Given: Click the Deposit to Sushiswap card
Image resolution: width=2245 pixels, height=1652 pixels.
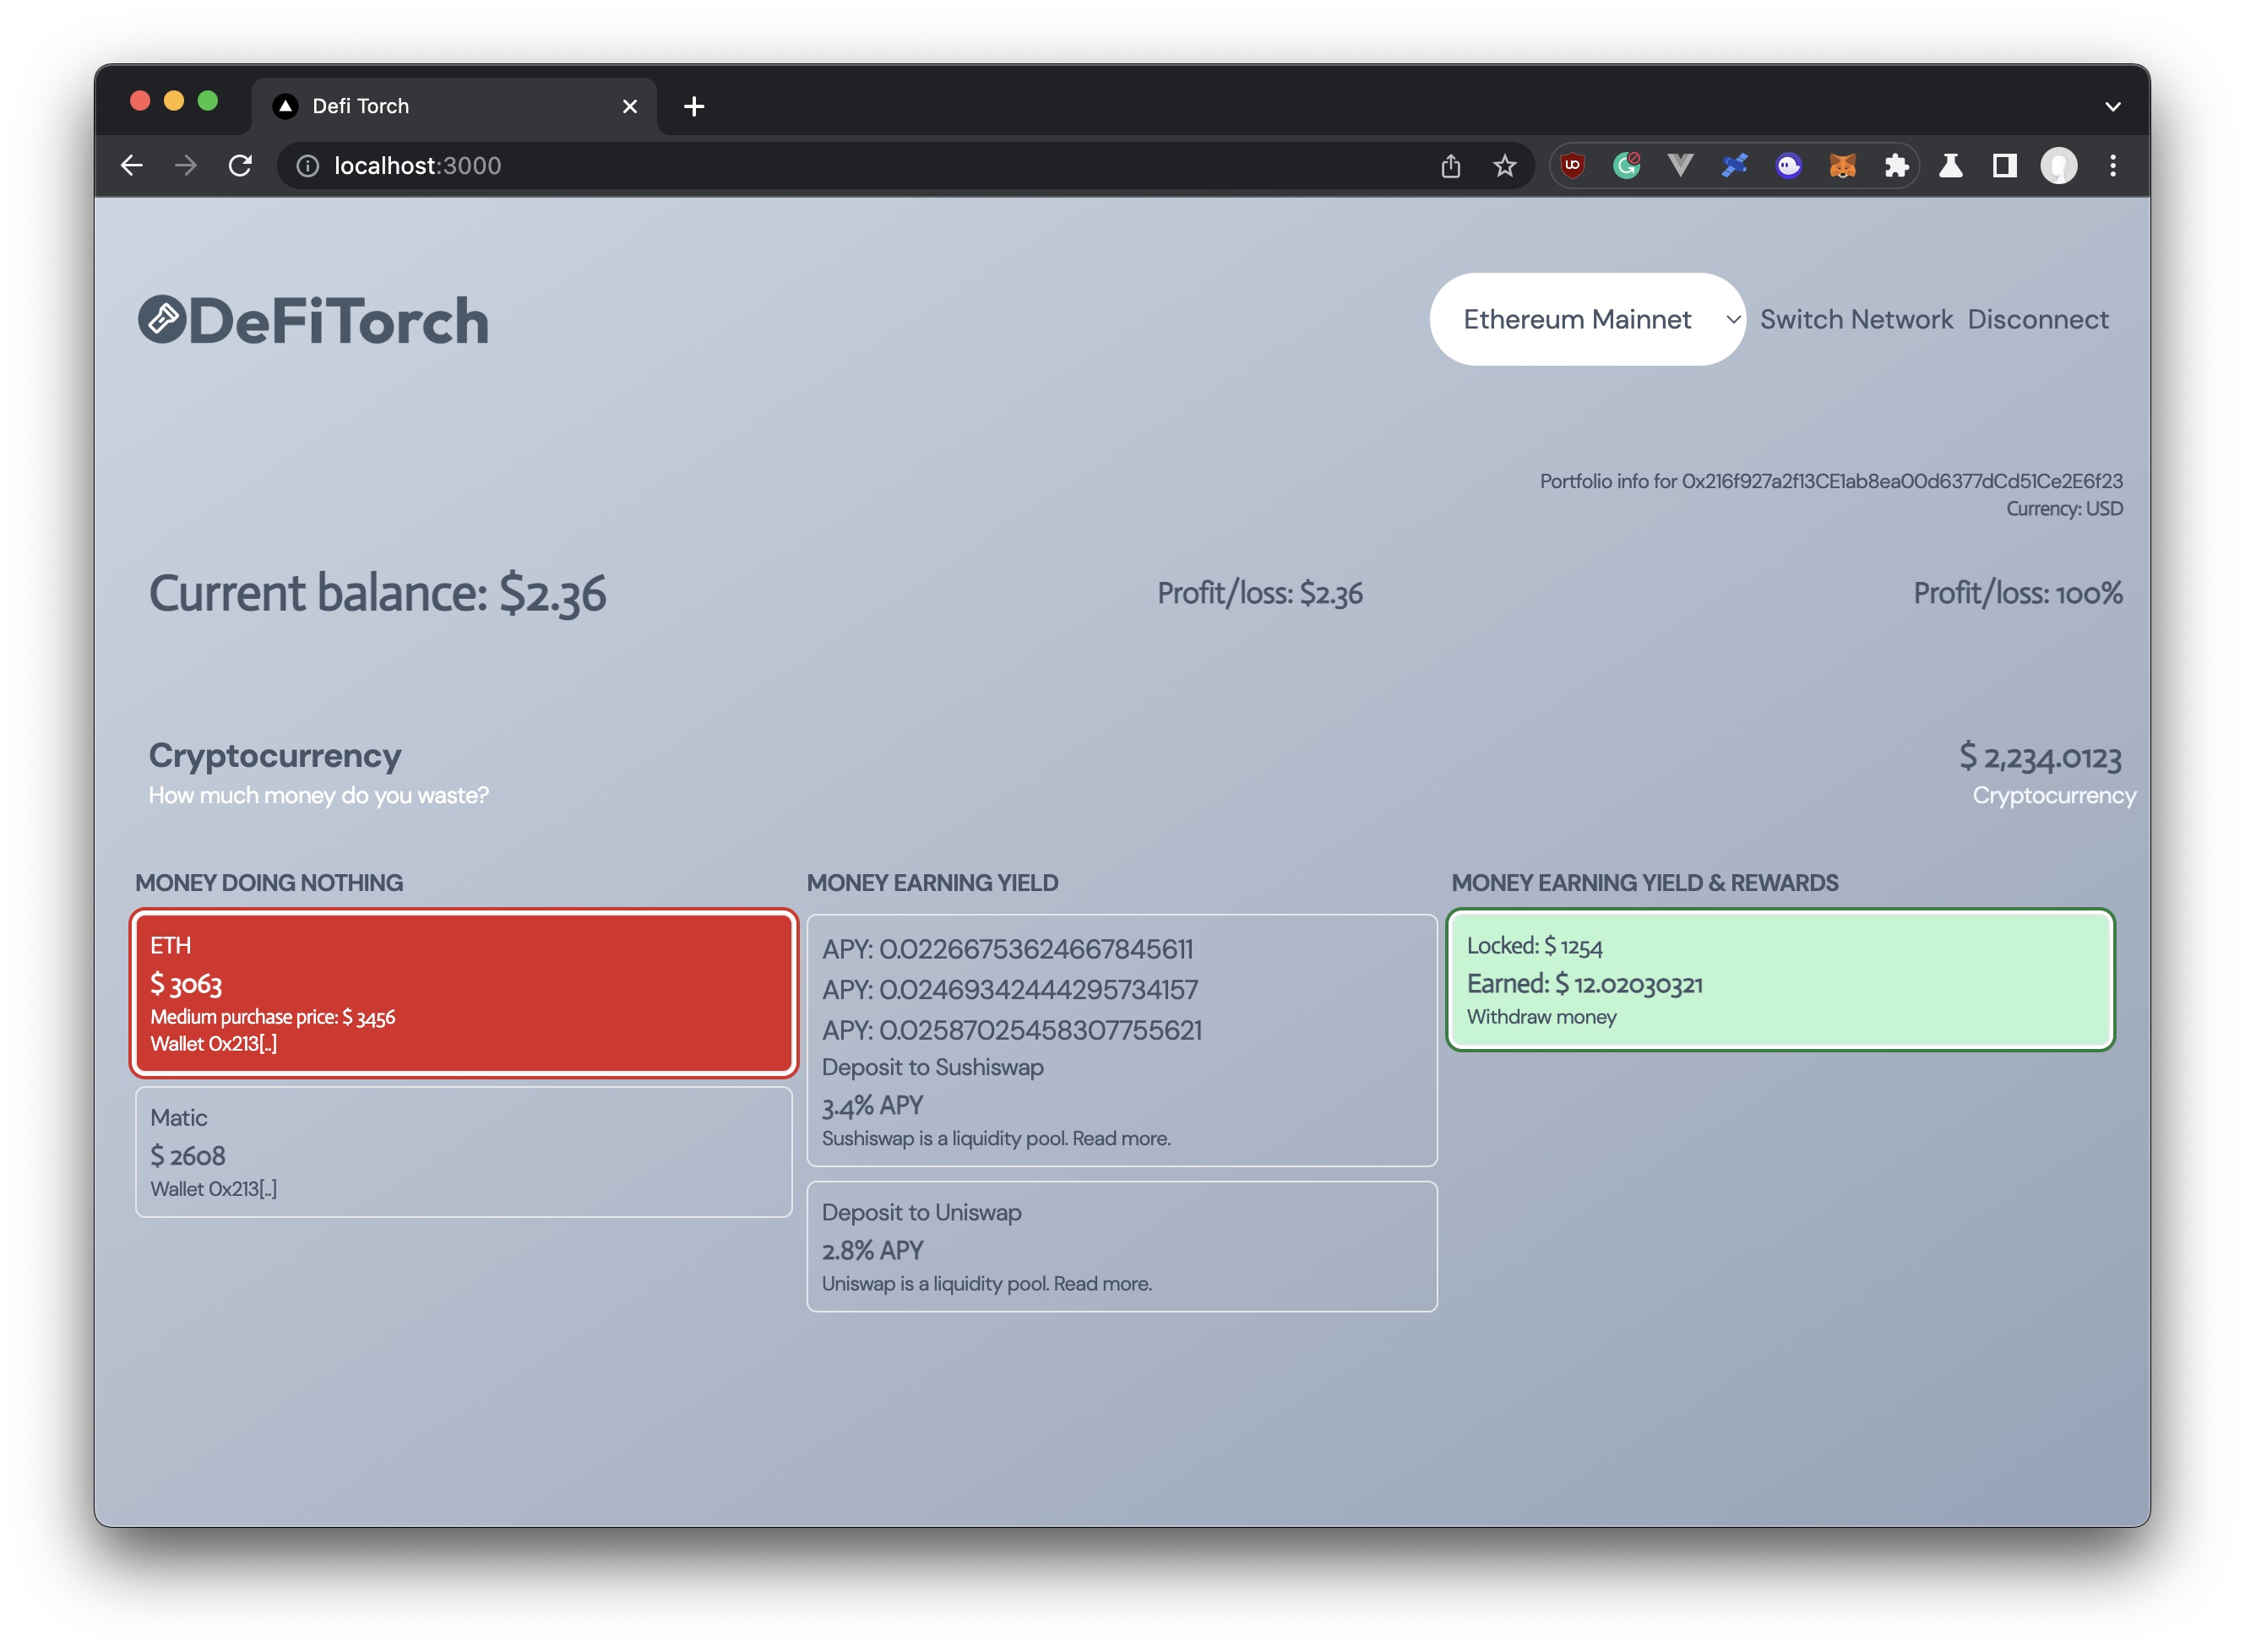Looking at the screenshot, I should click(1122, 1040).
